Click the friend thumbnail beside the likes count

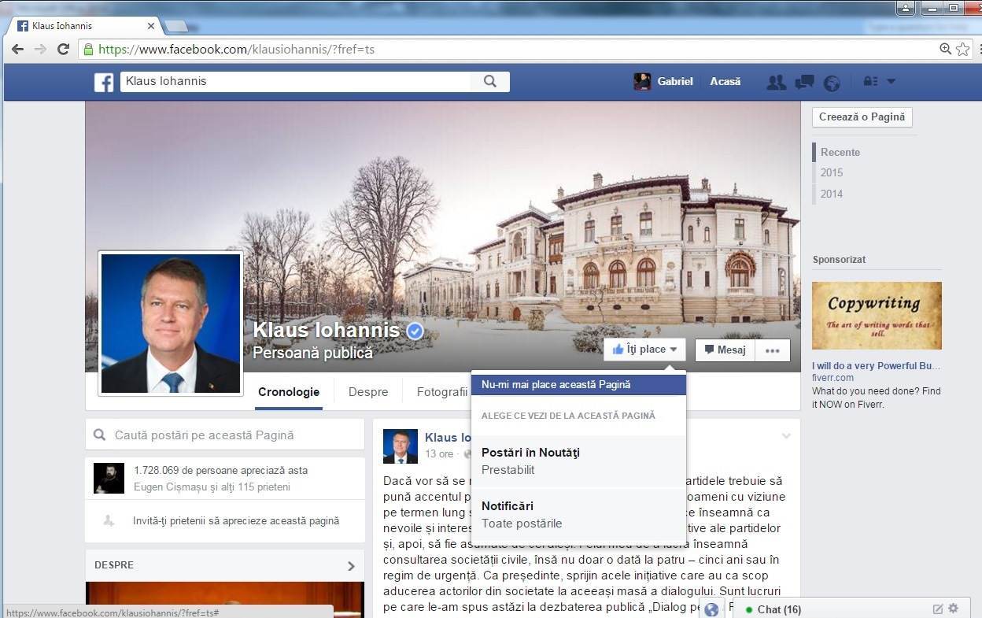pyautogui.click(x=109, y=479)
